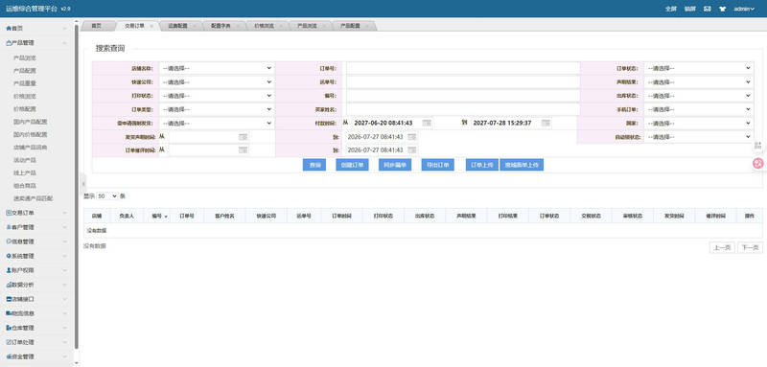Open the admin user menu
Image resolution: width=767 pixels, height=367 pixels.
[x=744, y=9]
